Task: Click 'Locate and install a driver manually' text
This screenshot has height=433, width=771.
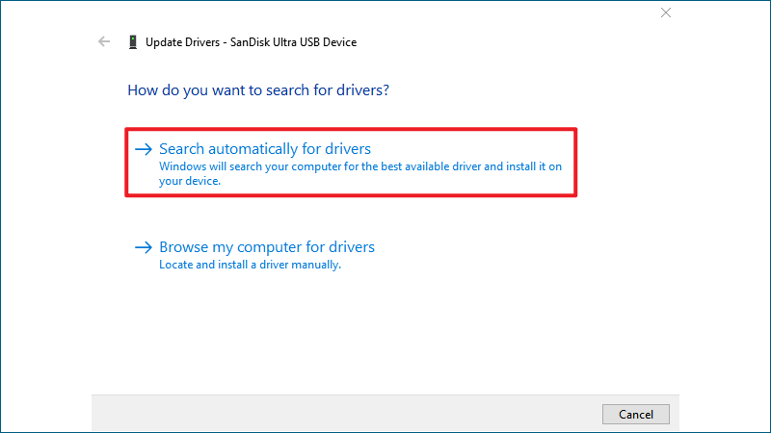Action: pyautogui.click(x=250, y=265)
